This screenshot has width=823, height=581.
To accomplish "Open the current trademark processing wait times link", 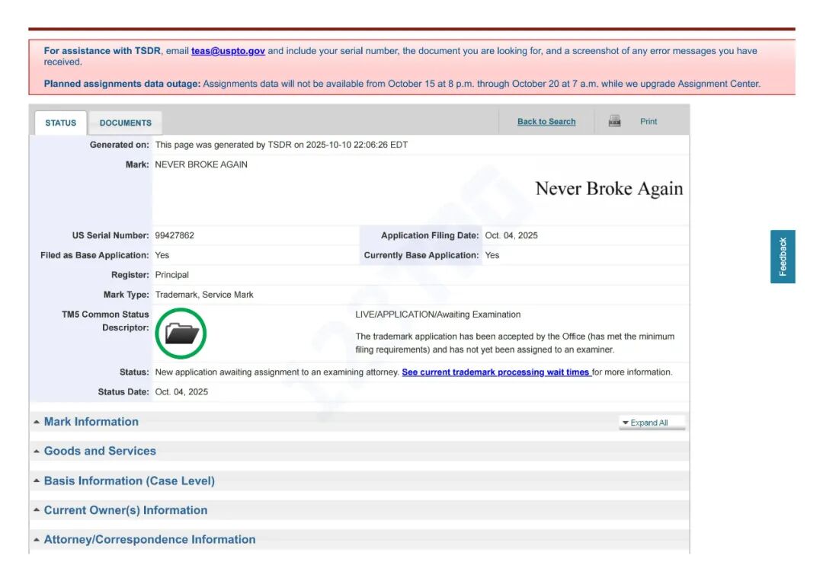I will 495,372.
